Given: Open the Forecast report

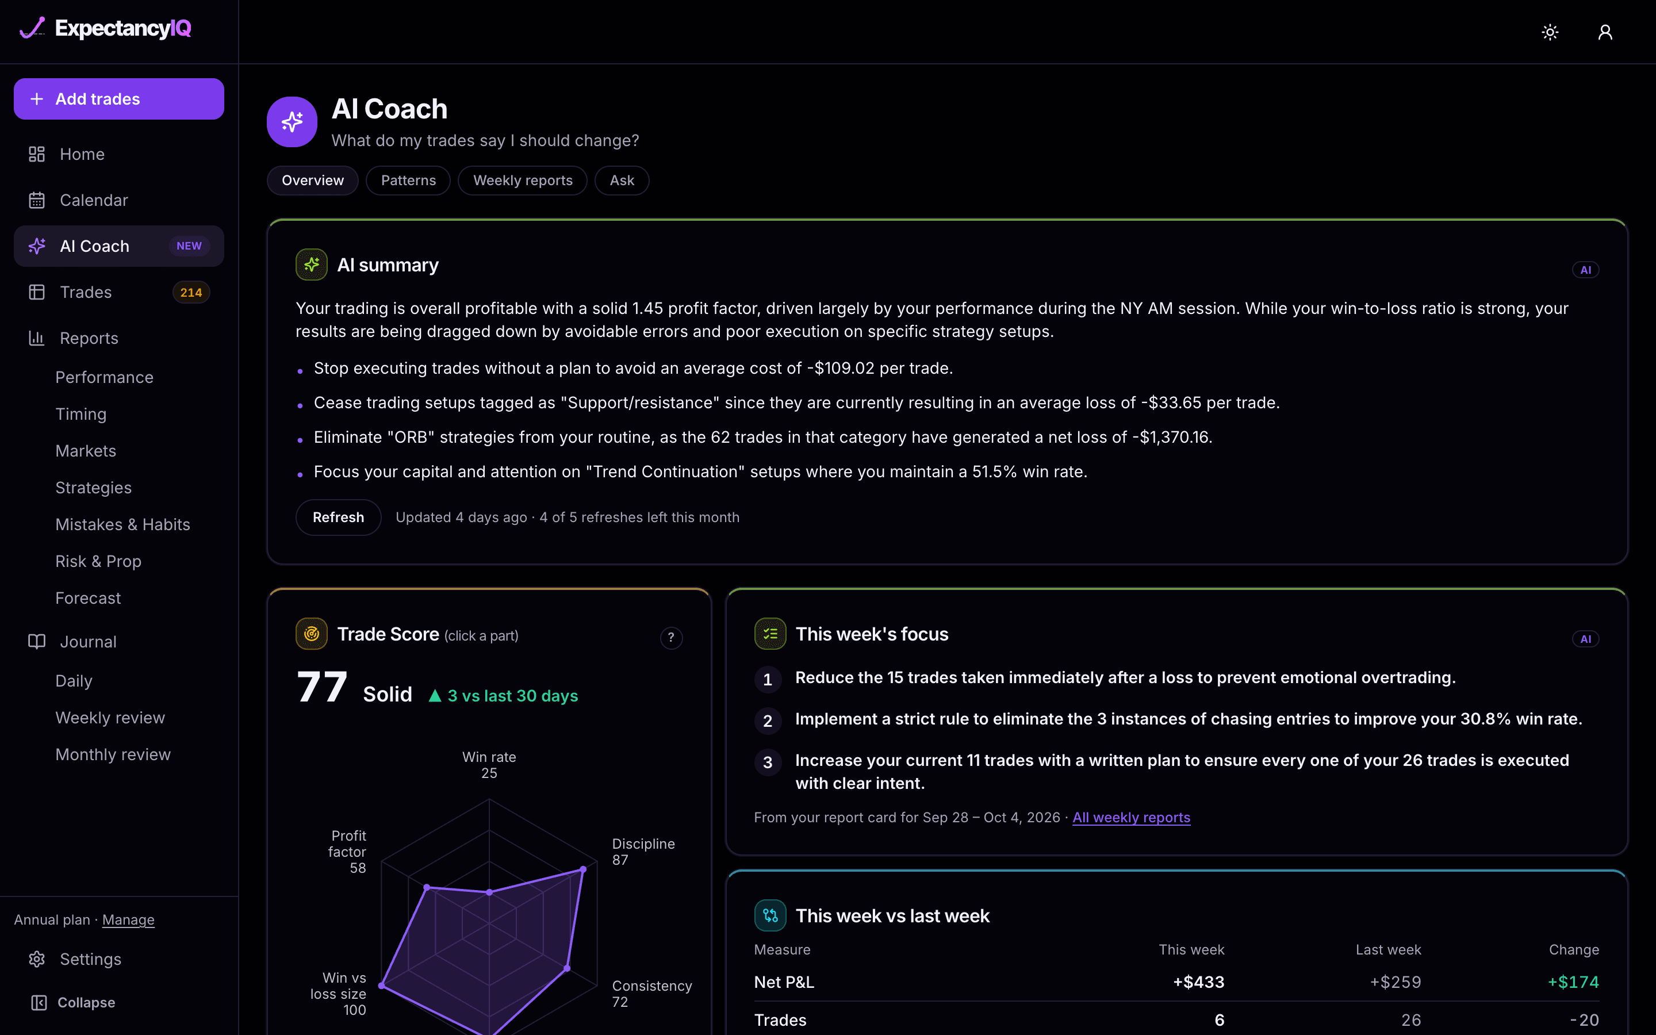Looking at the screenshot, I should [x=89, y=598].
